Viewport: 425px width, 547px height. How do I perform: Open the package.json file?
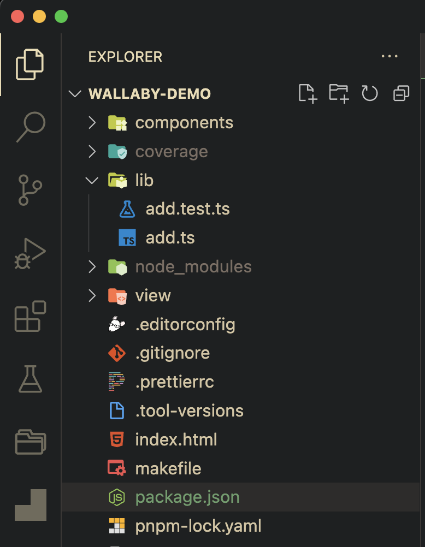coord(187,497)
